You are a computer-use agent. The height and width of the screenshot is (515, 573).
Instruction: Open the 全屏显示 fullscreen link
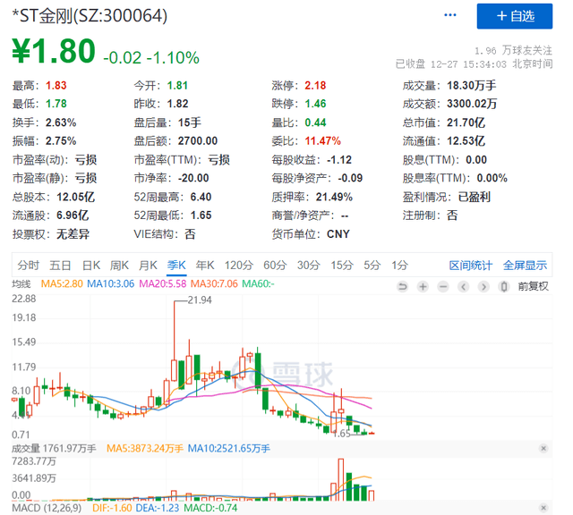click(525, 266)
